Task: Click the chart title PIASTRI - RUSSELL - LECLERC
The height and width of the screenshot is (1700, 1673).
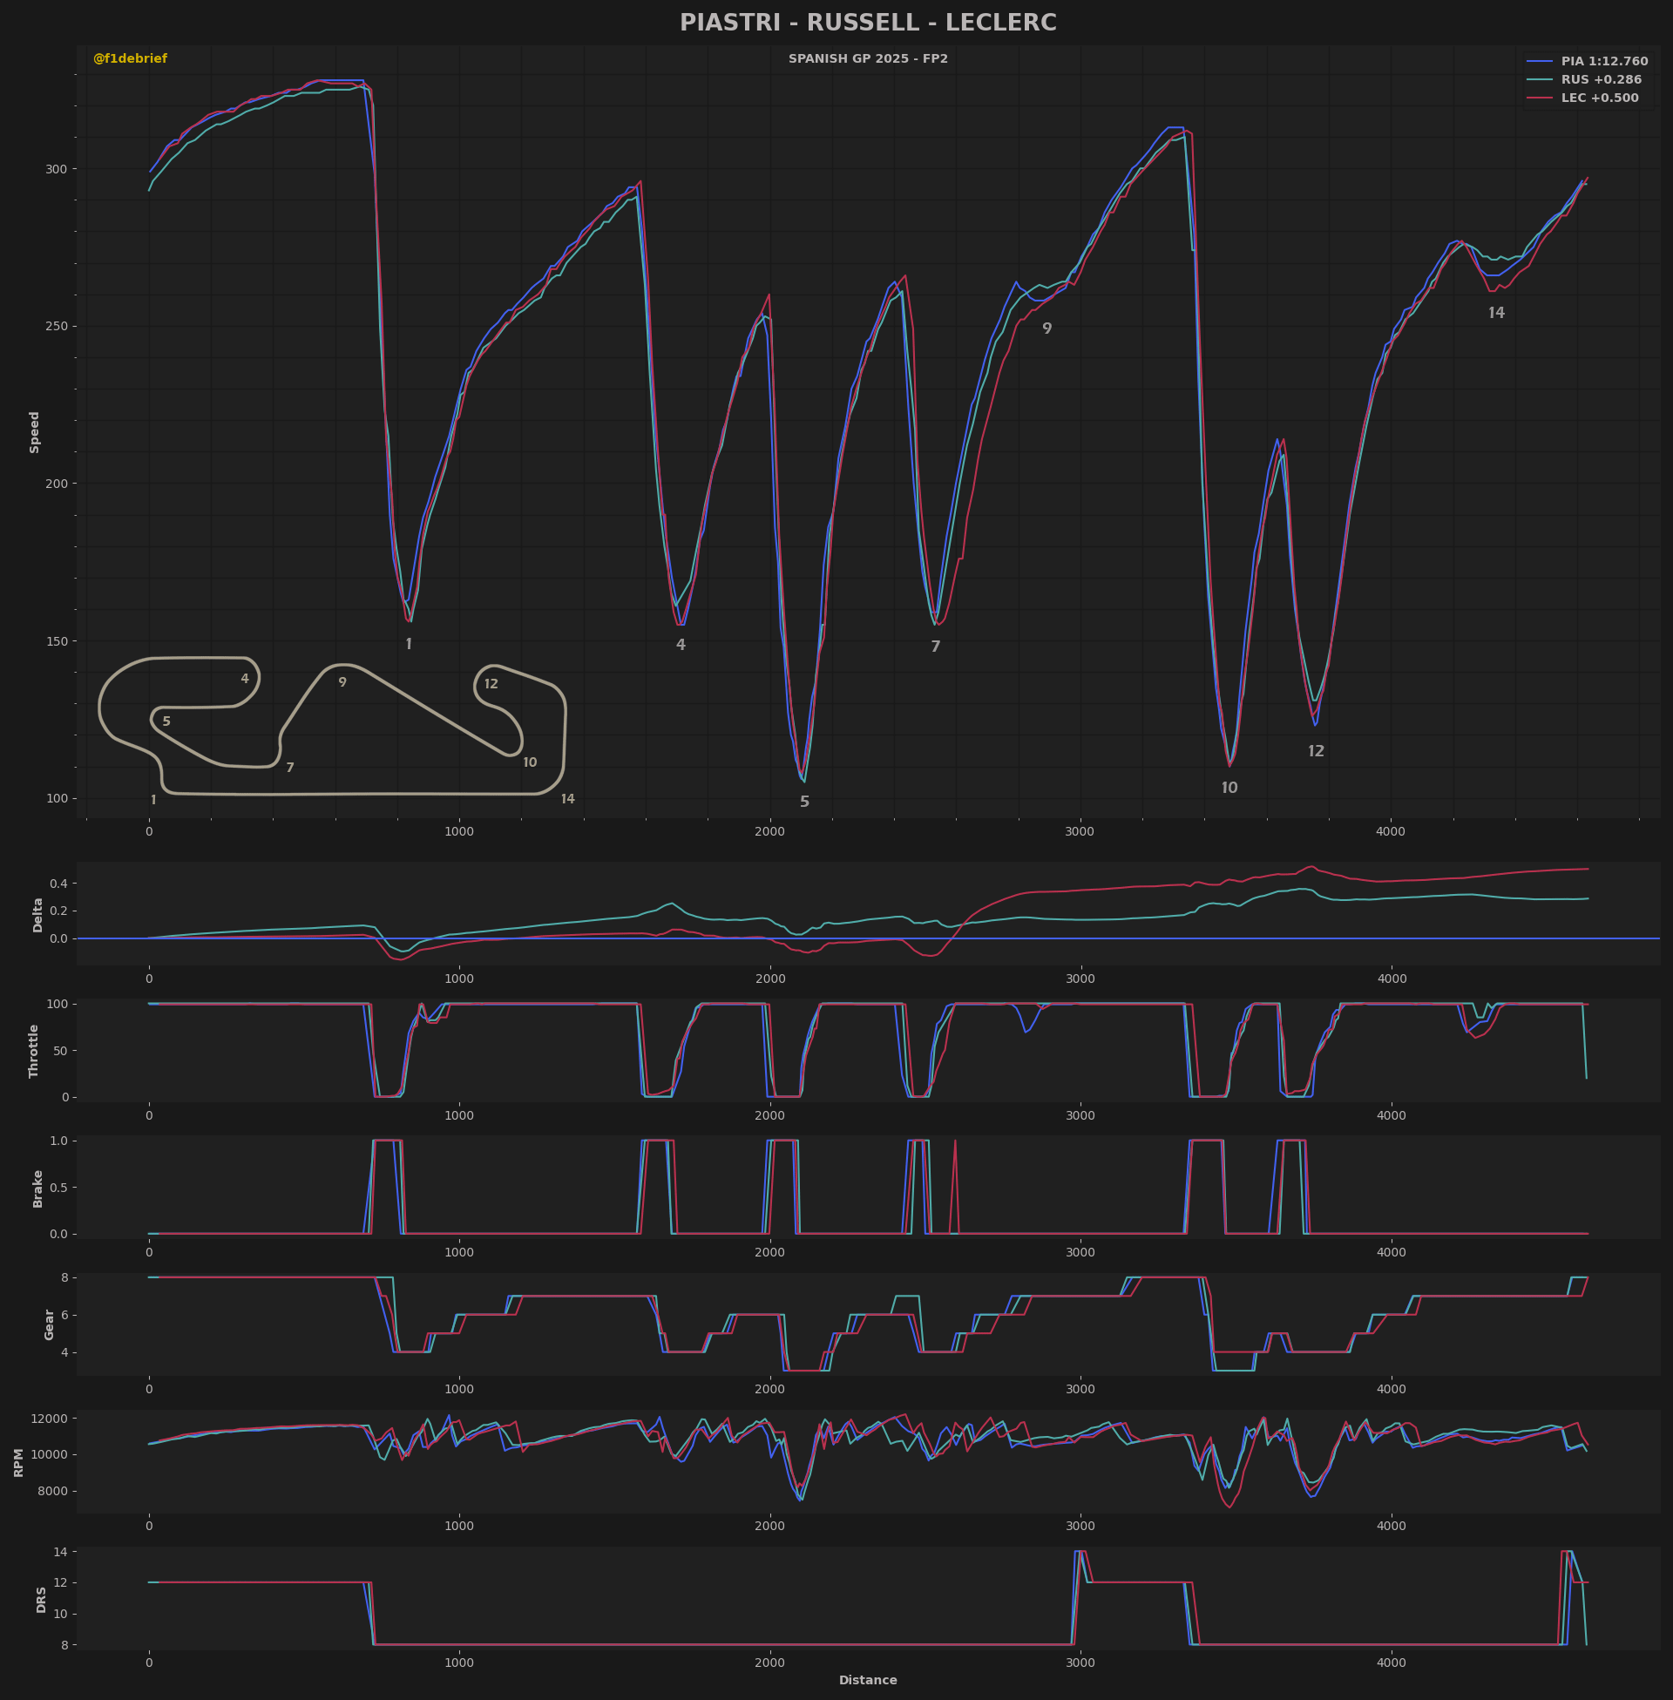Action: [867, 23]
